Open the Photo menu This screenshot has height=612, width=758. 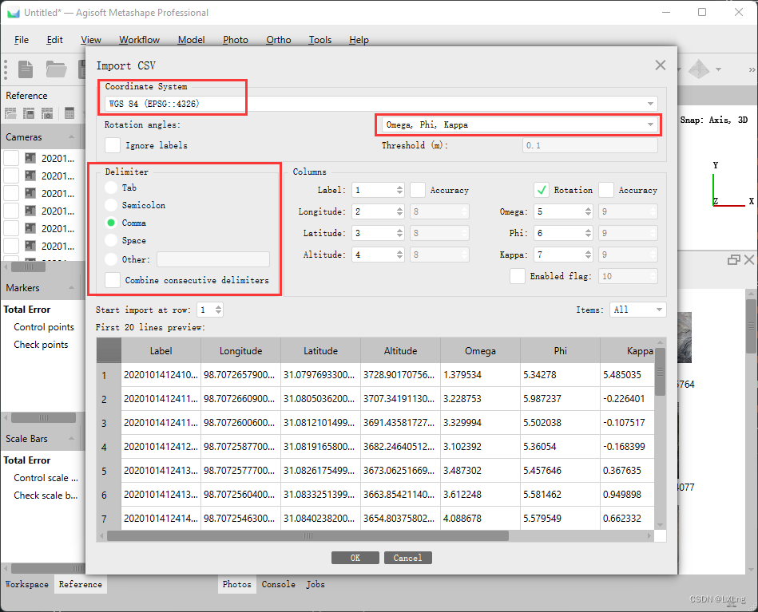[x=236, y=40]
